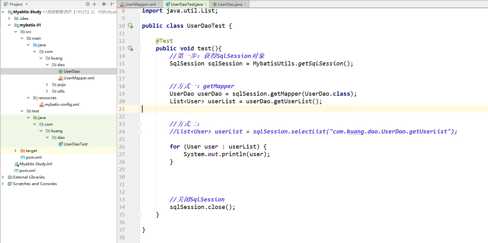Click getMapper call on line 19
The height and width of the screenshot is (243, 488).
coord(286,94)
